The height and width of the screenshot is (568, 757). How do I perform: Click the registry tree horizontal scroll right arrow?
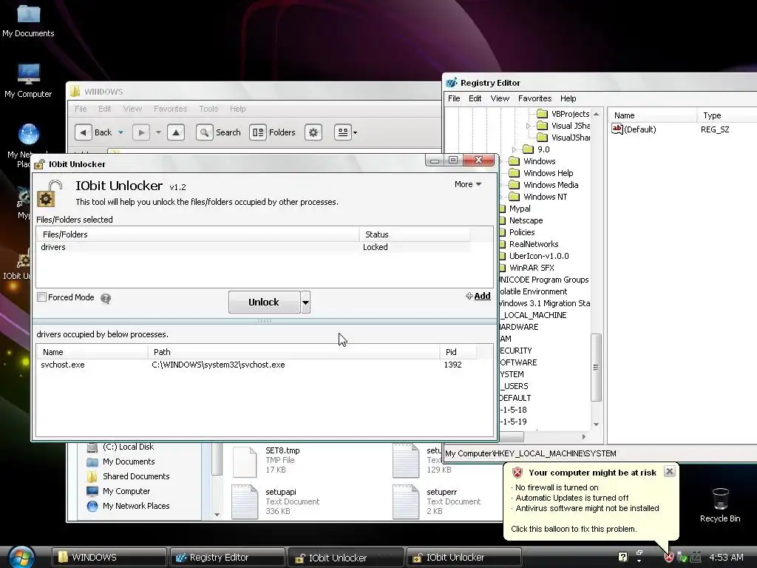coord(584,436)
